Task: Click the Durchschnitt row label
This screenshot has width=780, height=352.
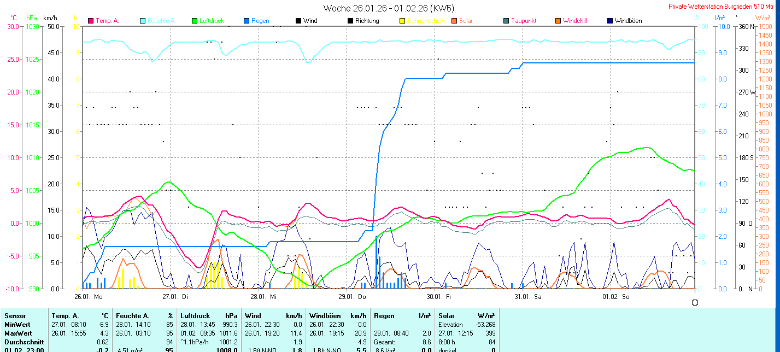Action: click(22, 342)
